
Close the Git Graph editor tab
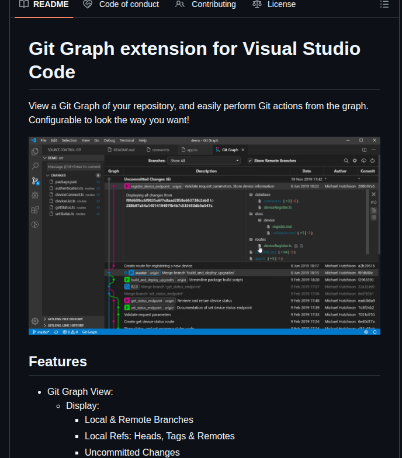click(x=243, y=150)
